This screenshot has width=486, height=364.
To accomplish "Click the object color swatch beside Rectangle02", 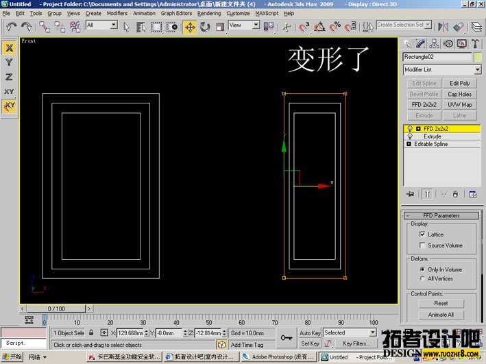I will 477,57.
